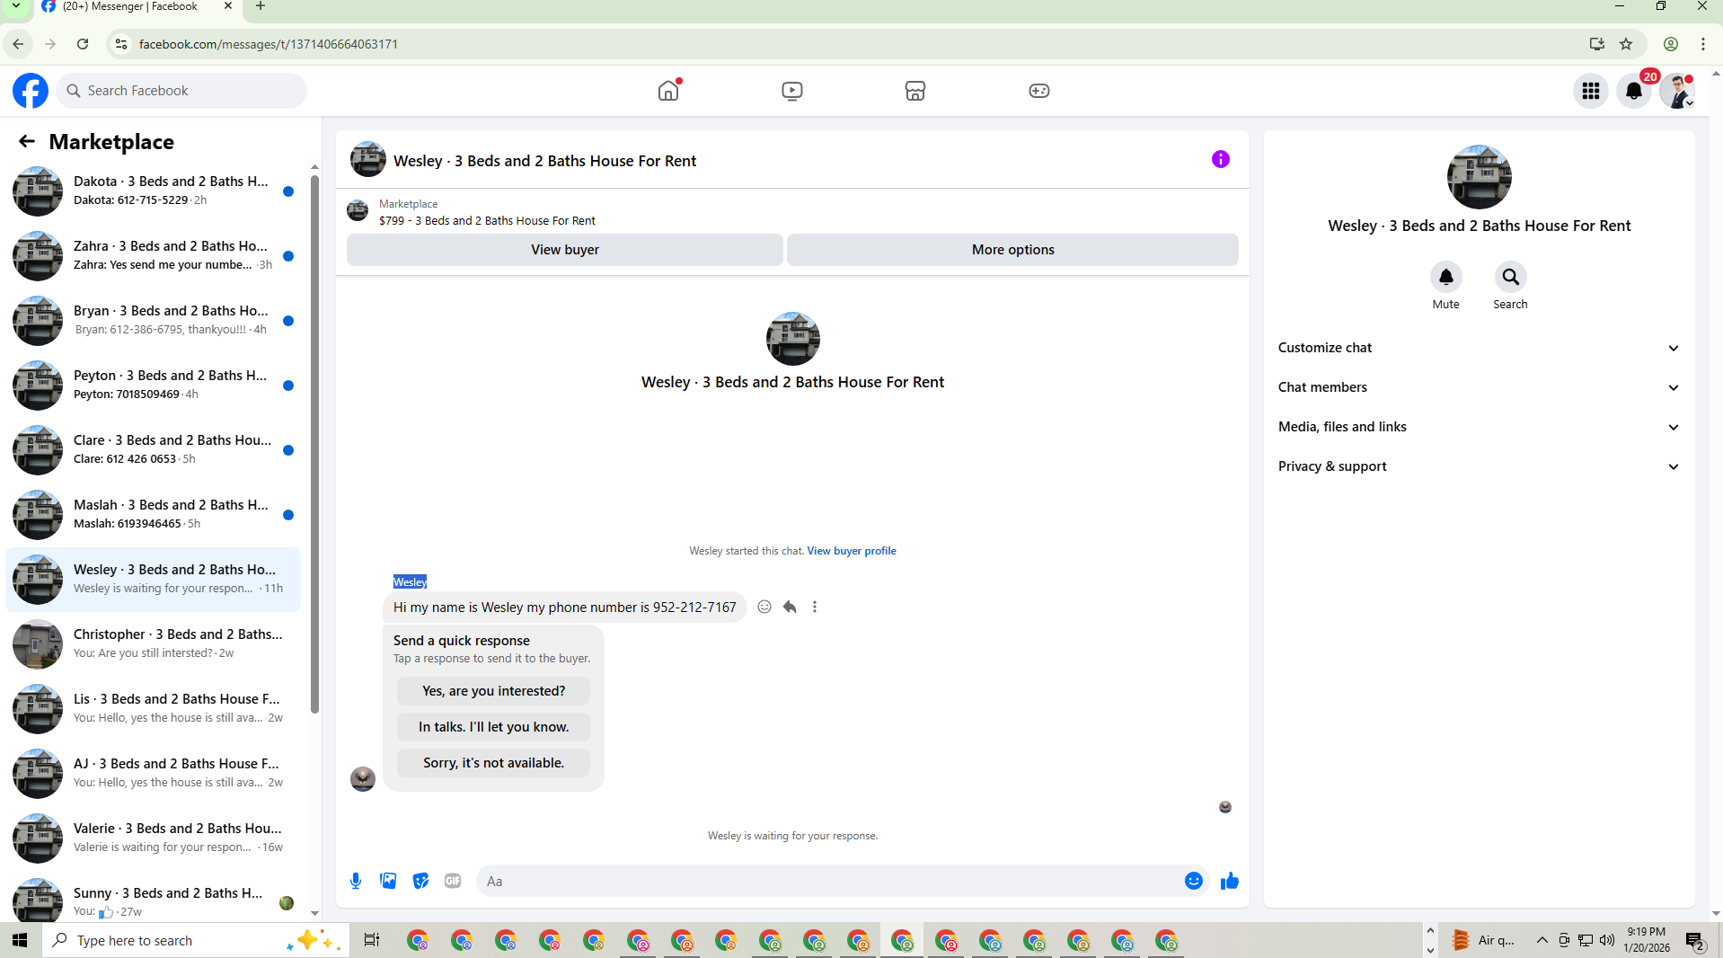Open Valerie's conversation
Viewport: 1723px width, 958px height.
tap(155, 838)
